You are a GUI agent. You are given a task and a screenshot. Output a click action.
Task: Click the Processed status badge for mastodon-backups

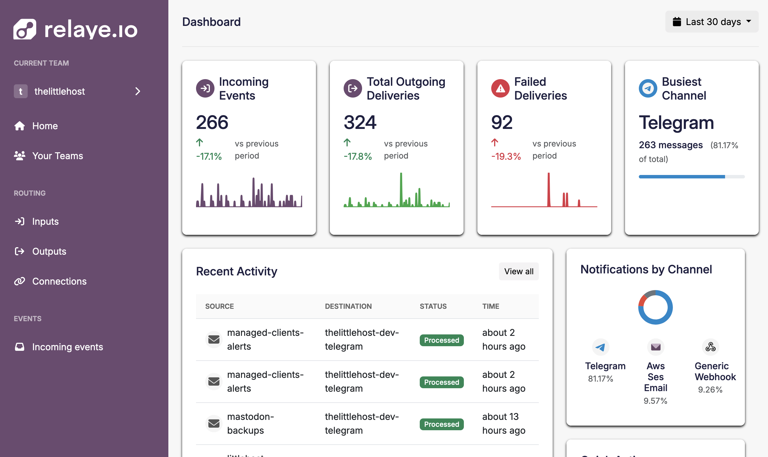pyautogui.click(x=441, y=424)
